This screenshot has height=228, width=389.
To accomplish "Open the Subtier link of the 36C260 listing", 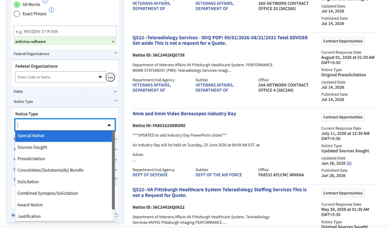I will [214, 6].
